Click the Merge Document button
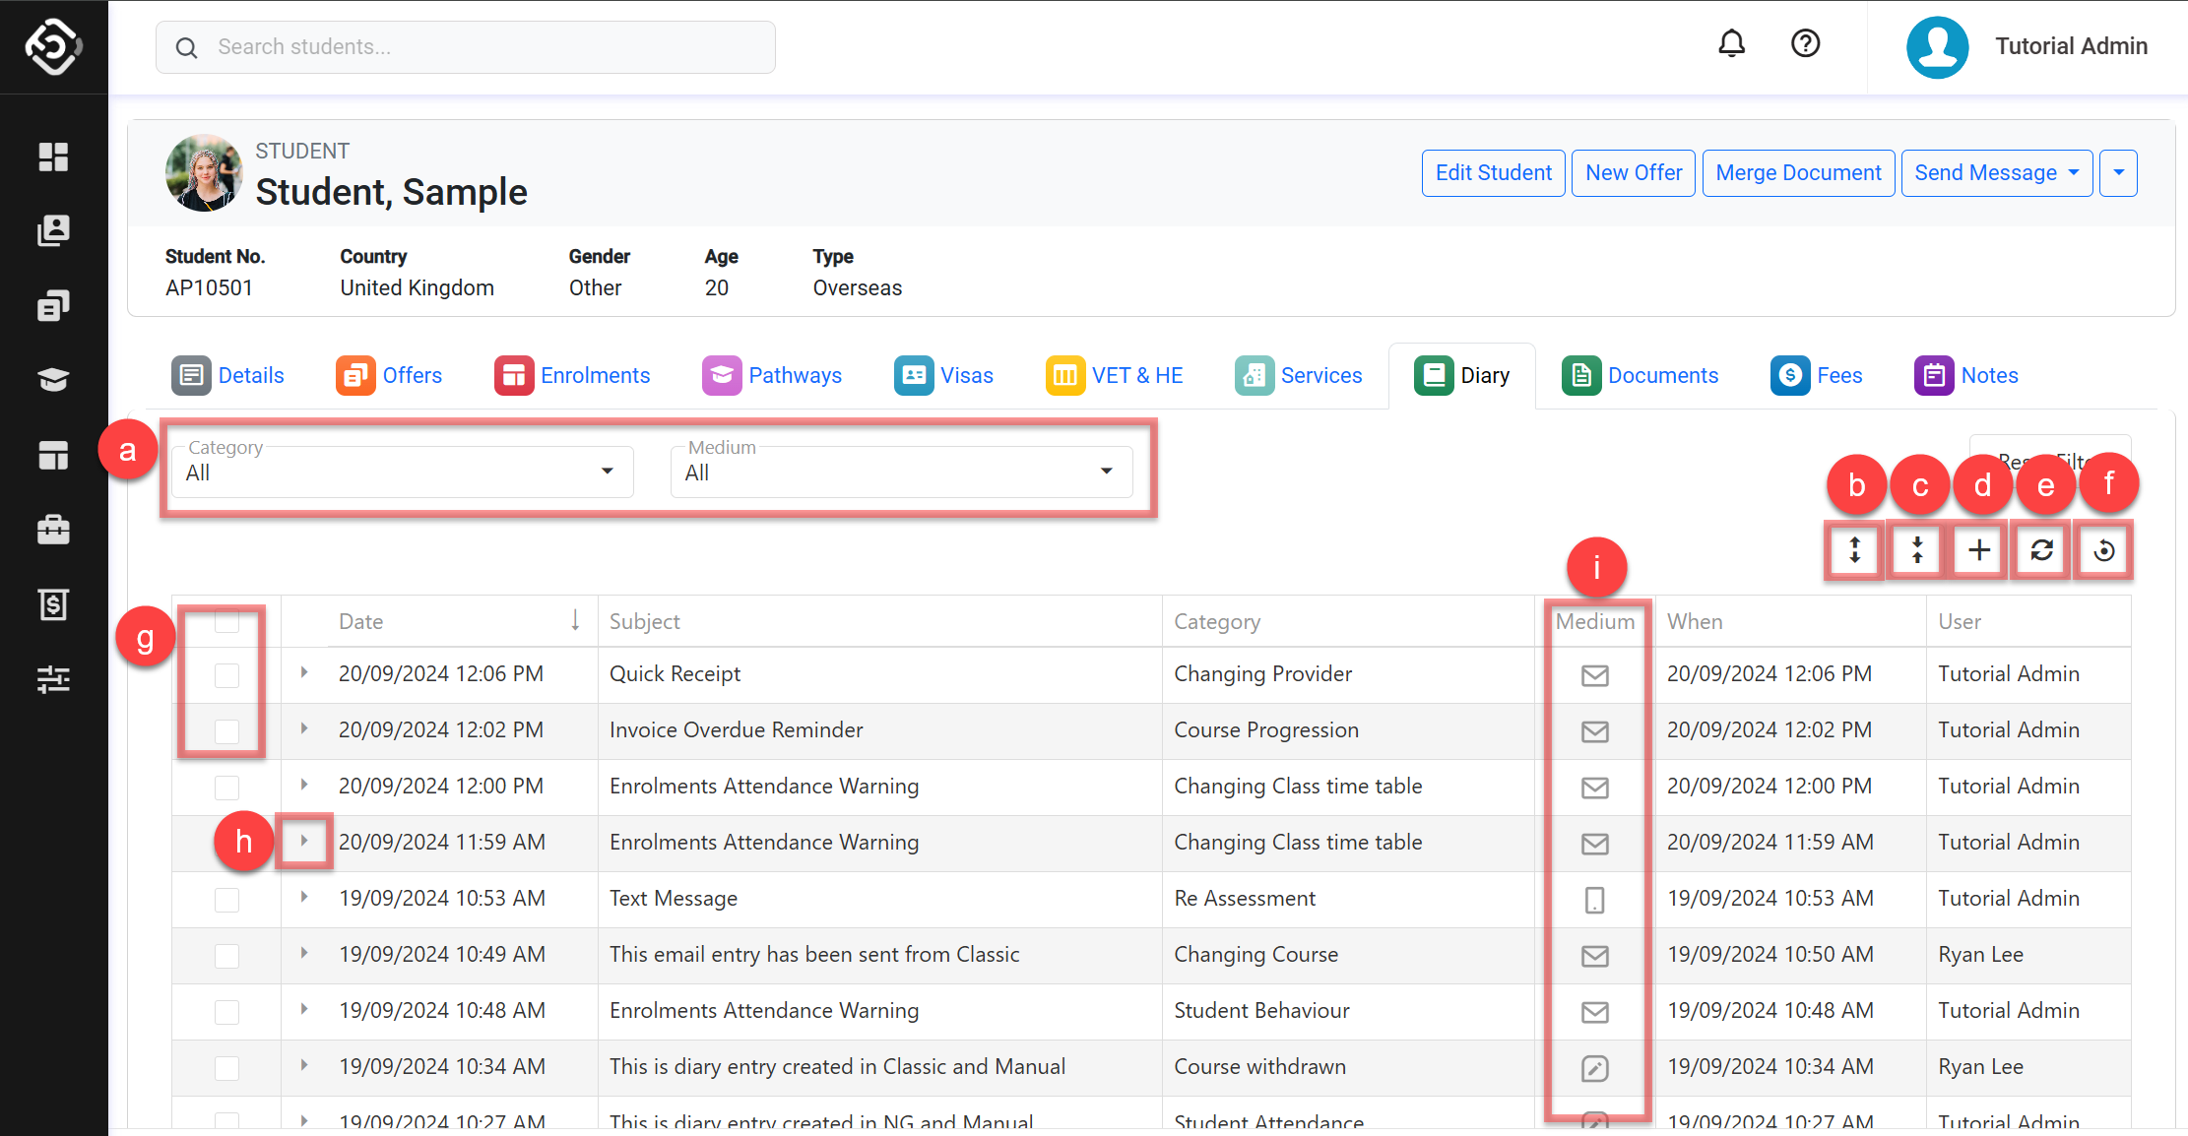This screenshot has height=1136, width=2188. (x=1798, y=173)
